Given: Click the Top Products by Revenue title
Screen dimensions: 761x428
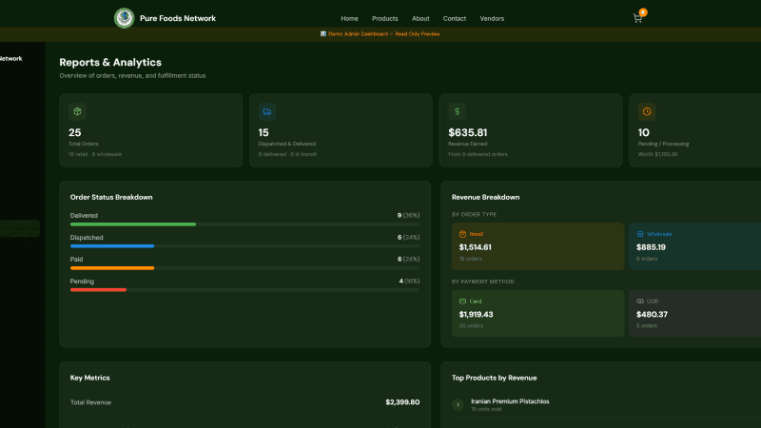Looking at the screenshot, I should pyautogui.click(x=494, y=378).
